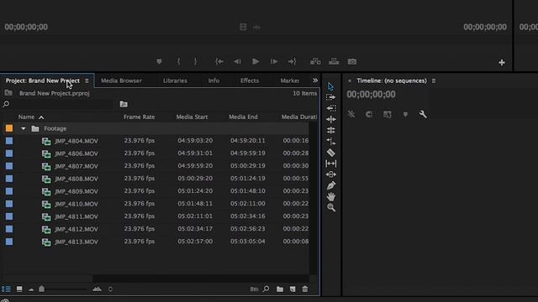Switch to Effects tab

pyautogui.click(x=250, y=81)
